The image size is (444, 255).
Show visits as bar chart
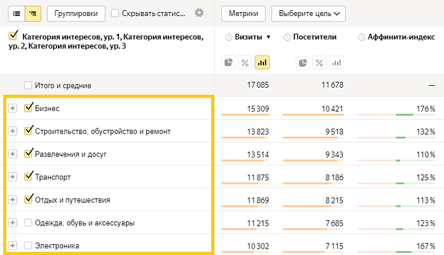261,62
